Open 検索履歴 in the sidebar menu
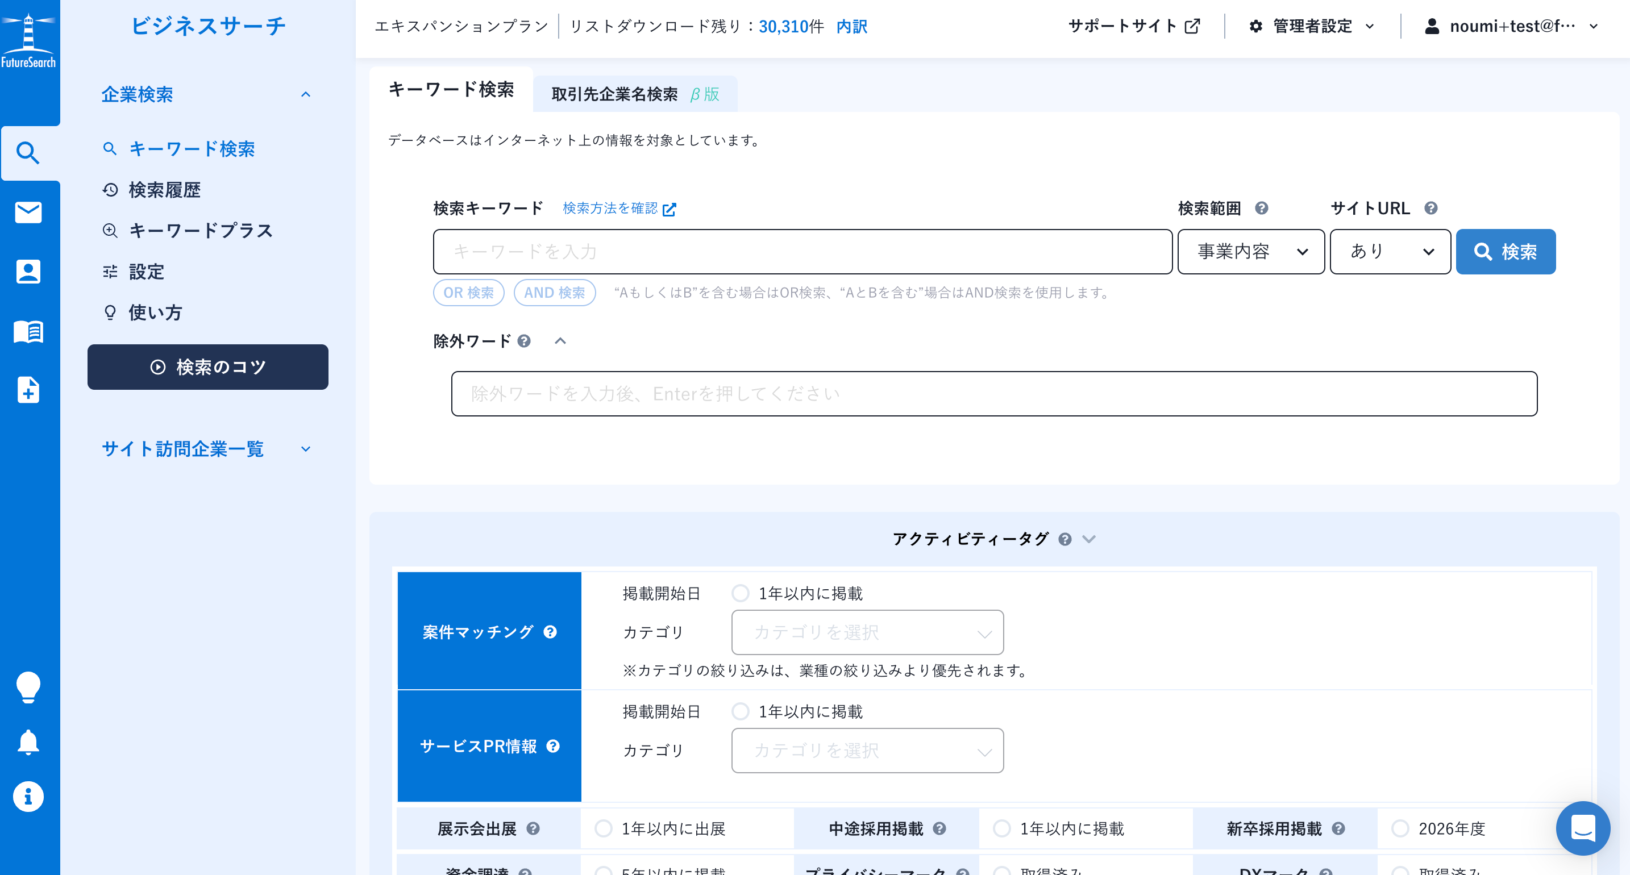Screen dimensions: 1630x875 (164, 190)
